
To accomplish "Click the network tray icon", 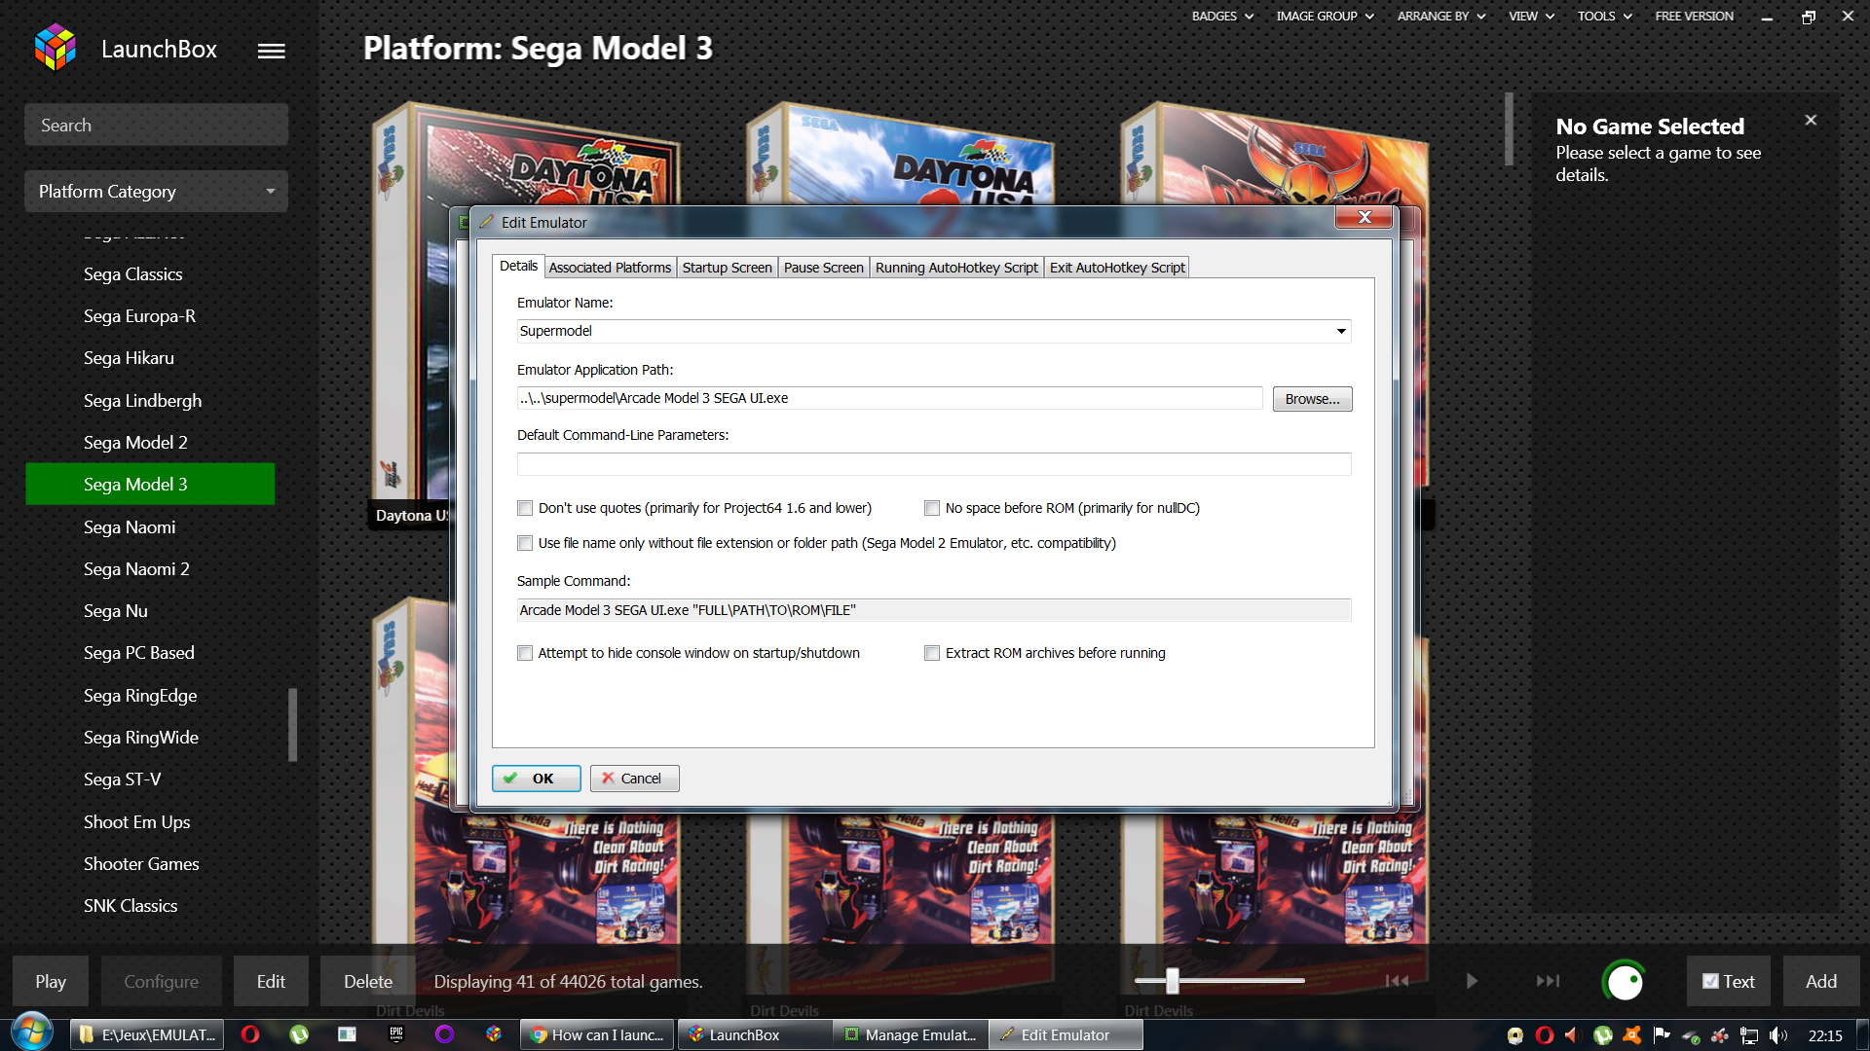I will click(x=1749, y=1035).
